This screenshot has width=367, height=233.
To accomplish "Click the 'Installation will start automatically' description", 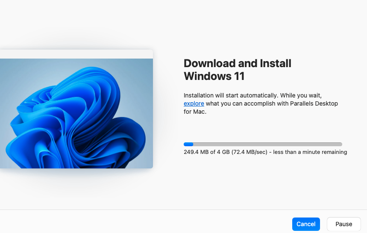I will click(x=261, y=103).
